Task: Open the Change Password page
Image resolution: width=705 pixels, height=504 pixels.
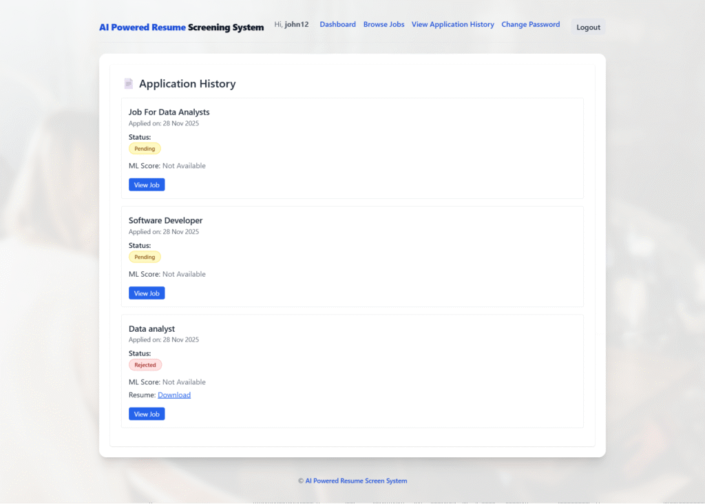Action: pyautogui.click(x=530, y=24)
